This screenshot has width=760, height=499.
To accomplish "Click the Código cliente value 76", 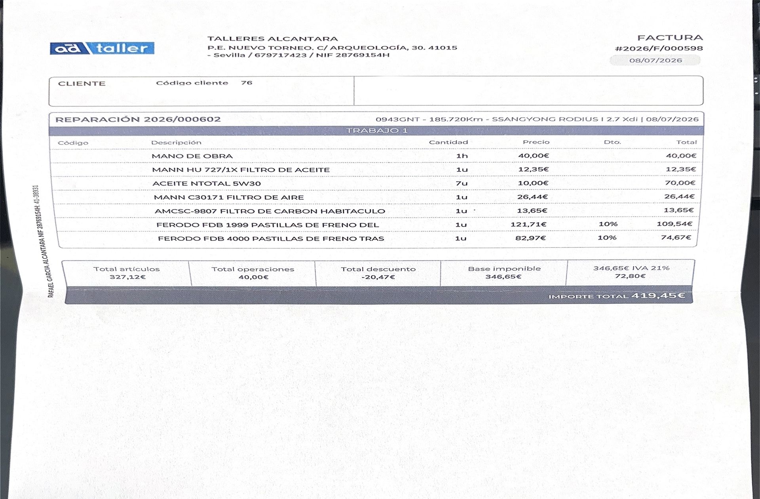I will pyautogui.click(x=247, y=82).
